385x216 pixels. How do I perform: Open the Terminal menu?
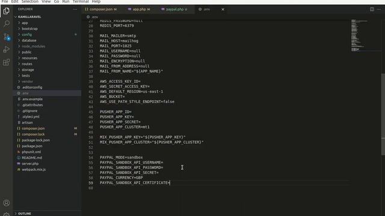click(81, 1)
